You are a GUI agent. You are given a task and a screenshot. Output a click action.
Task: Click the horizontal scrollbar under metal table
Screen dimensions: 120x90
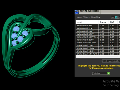pyautogui.click(x=98, y=57)
